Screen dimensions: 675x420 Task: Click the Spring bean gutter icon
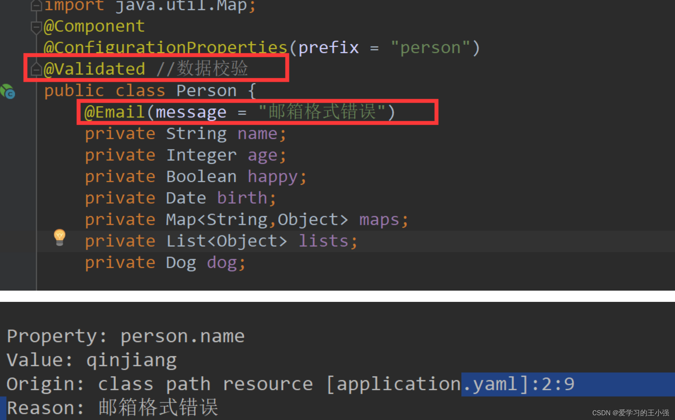[x=8, y=91]
